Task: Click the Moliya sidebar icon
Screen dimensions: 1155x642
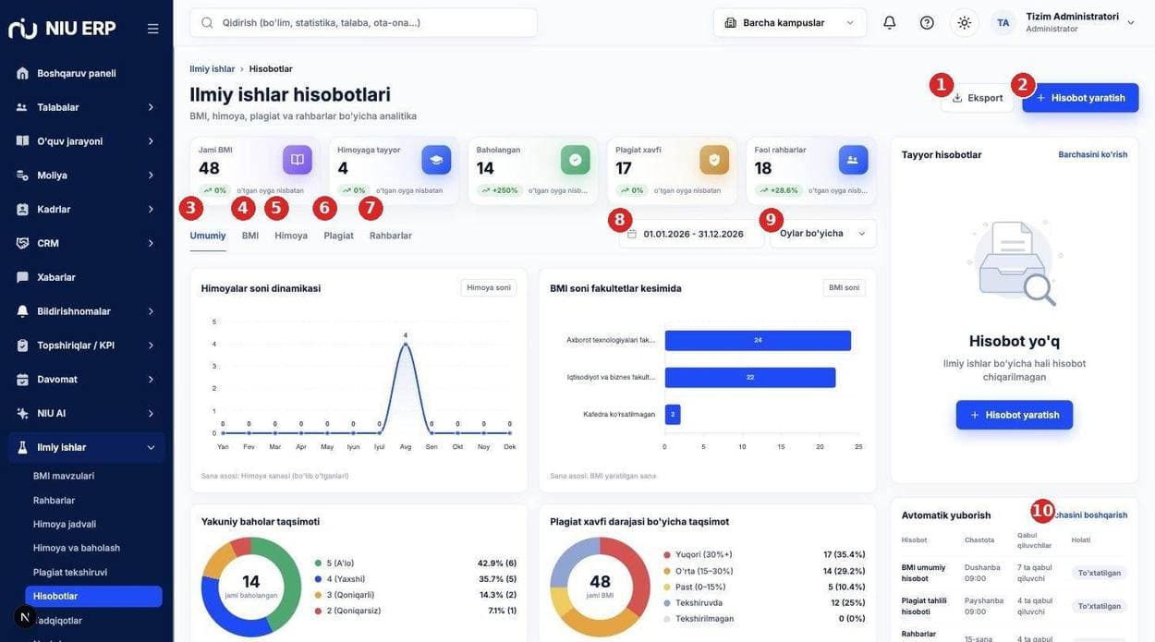Action: (22, 175)
